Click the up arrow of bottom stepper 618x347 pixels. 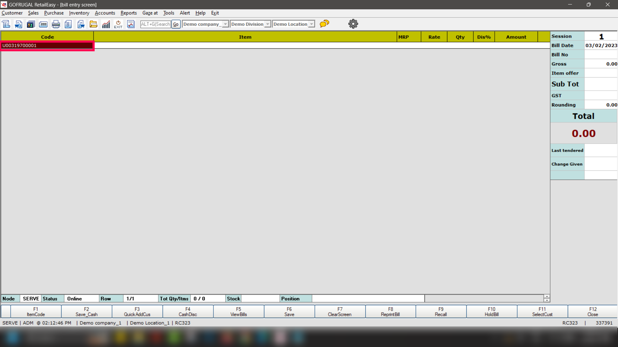(547, 296)
